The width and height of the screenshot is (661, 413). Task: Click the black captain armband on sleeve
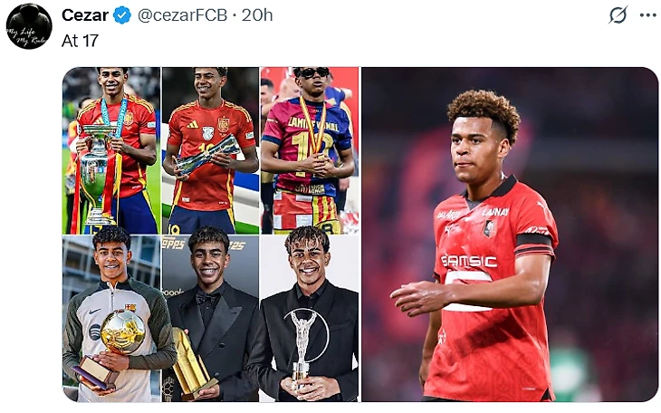pos(534,242)
